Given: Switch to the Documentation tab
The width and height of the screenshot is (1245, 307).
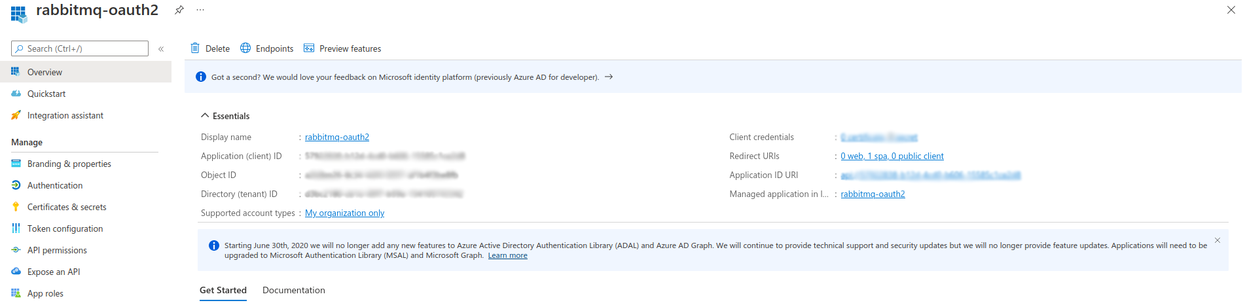Looking at the screenshot, I should [x=293, y=291].
